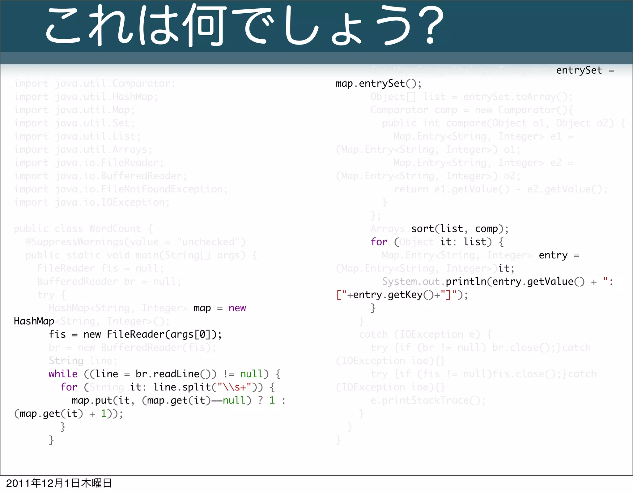633x493 pixels.
Task: Click the line 'FileReader fis = null;'
Action: click(x=100, y=268)
